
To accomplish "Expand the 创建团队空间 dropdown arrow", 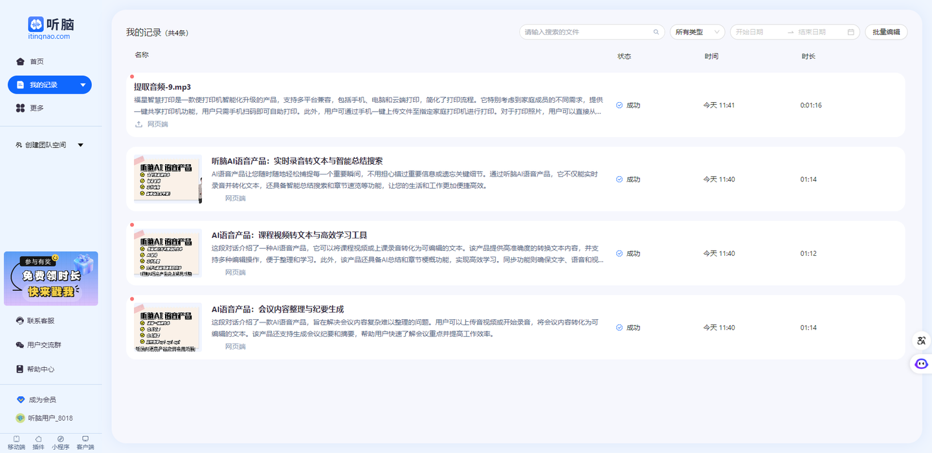I will tap(81, 145).
